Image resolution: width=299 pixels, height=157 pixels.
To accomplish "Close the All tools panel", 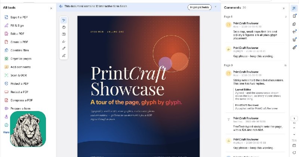I will pyautogui.click(x=51, y=8).
